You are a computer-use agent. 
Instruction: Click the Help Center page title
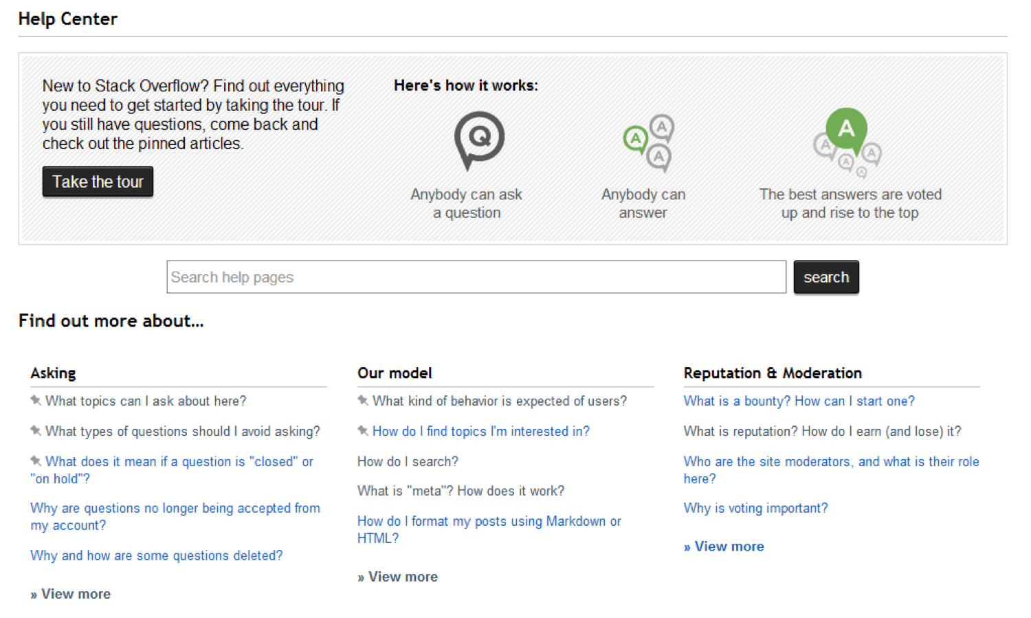(67, 19)
